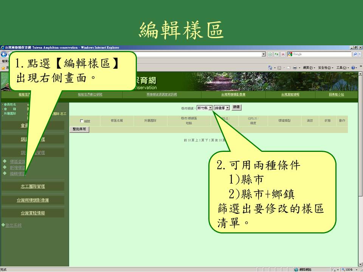Stop loading with the red X icon

283,54
